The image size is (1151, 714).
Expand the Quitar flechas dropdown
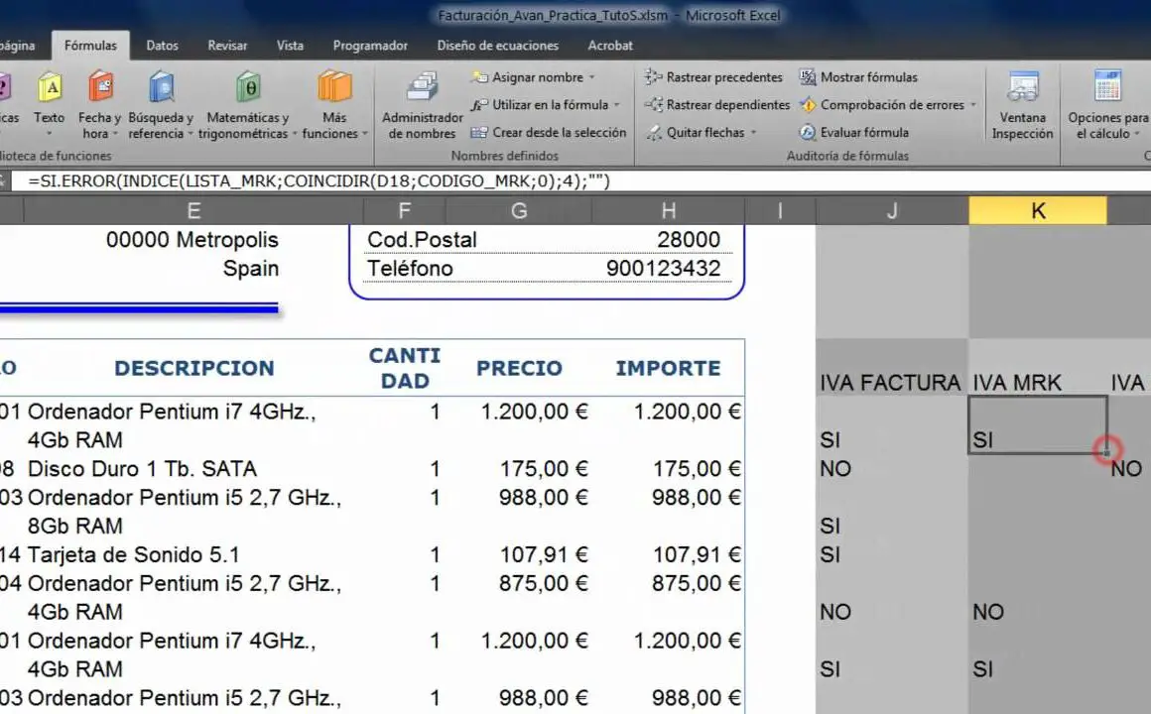(x=753, y=133)
